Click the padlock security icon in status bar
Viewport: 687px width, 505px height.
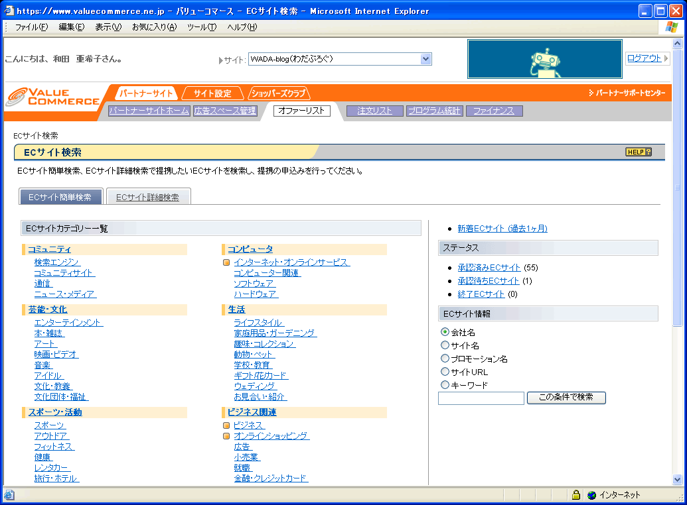576,495
